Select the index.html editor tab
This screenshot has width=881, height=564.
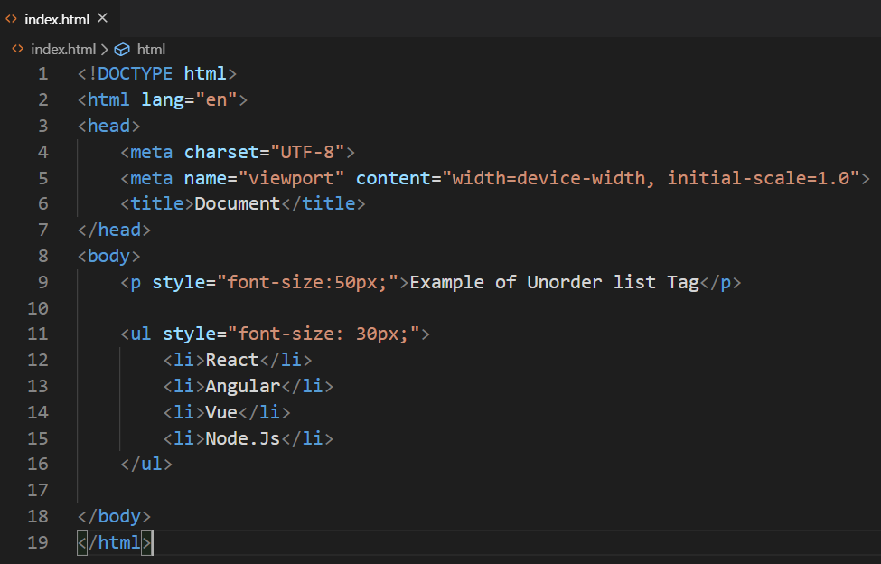click(x=59, y=19)
